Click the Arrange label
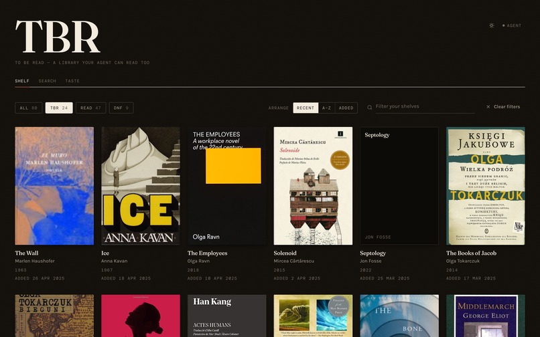This screenshot has height=337, width=540. point(279,108)
